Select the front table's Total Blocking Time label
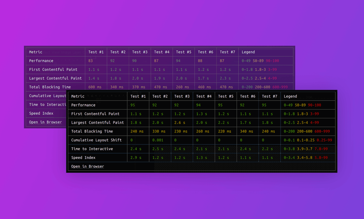Viewport: 364px width, 219px height. (x=92, y=131)
